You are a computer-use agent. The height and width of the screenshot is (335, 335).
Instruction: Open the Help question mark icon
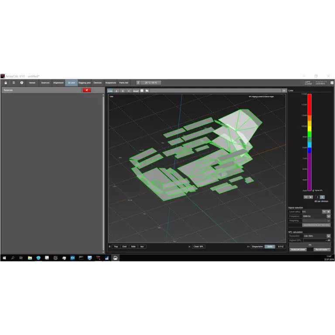point(22,82)
